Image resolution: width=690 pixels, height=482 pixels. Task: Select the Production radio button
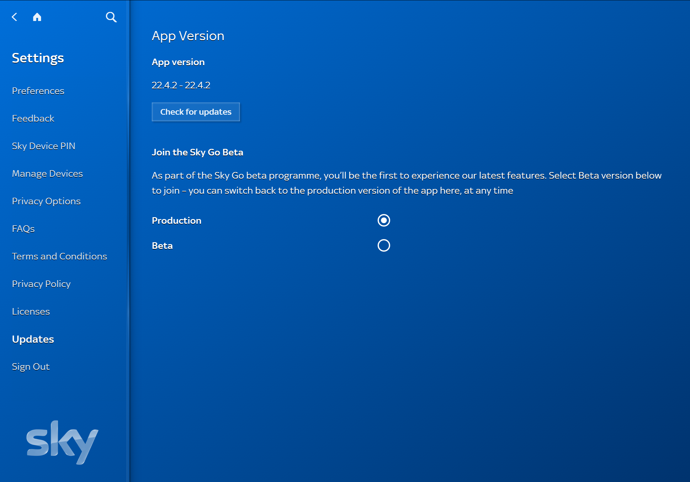(x=383, y=220)
